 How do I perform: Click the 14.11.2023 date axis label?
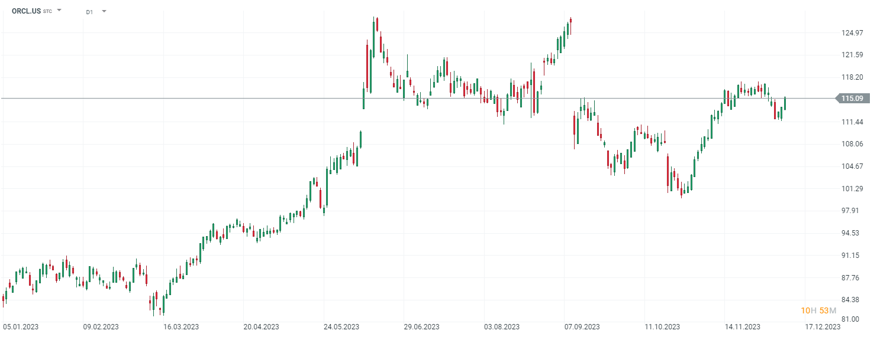tap(743, 326)
